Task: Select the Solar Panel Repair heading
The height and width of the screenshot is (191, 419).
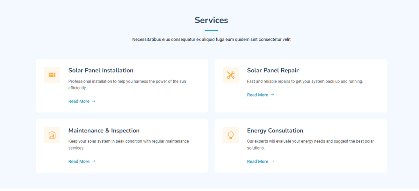Action: click(x=273, y=70)
